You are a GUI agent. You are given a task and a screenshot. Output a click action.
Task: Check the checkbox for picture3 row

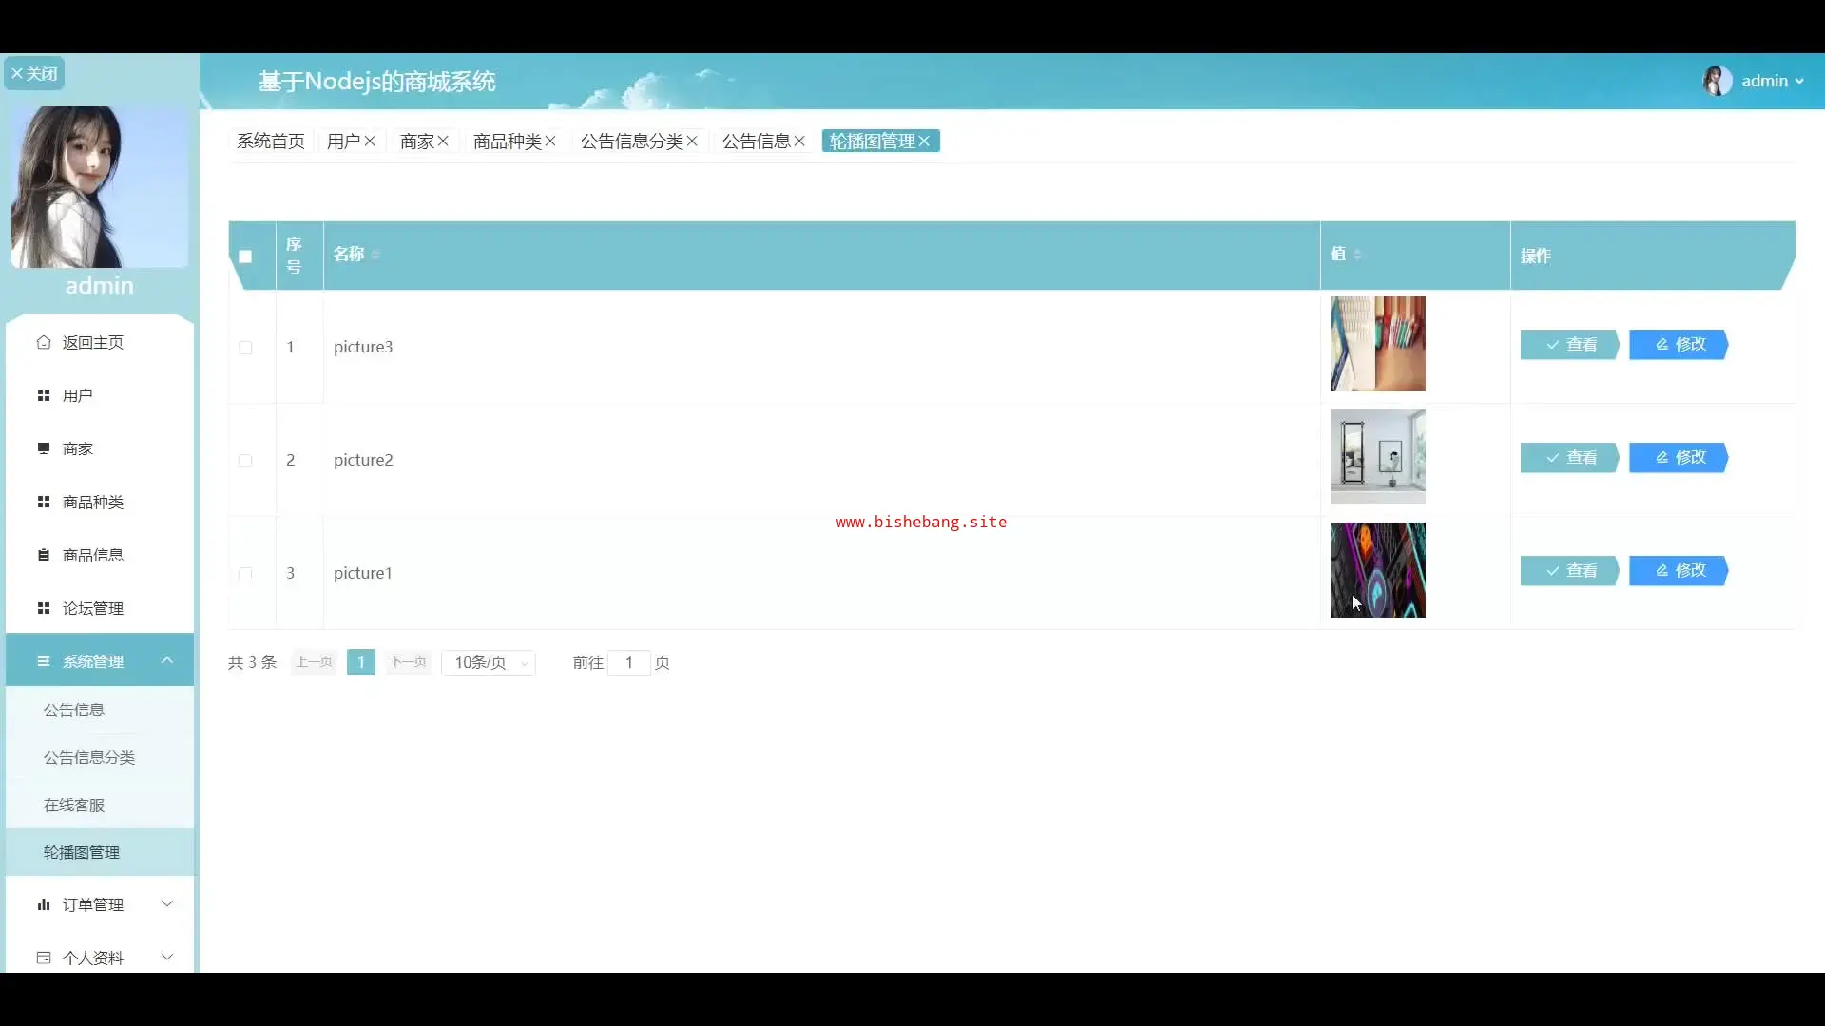(245, 348)
